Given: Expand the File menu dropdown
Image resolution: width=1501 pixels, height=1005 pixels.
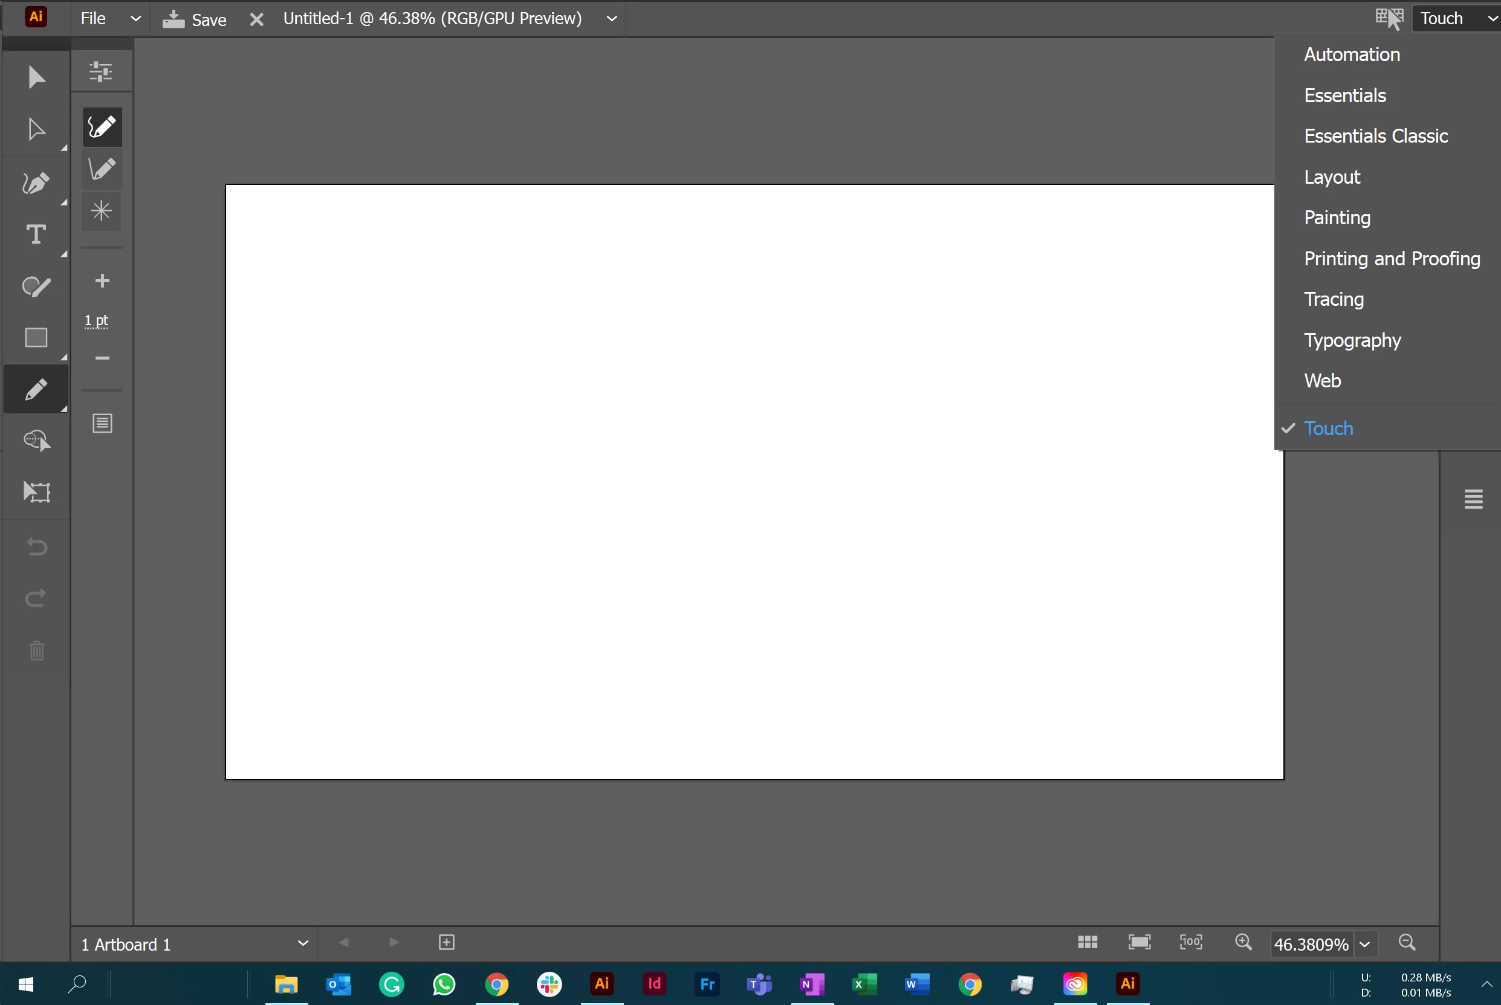Looking at the screenshot, I should coord(135,19).
